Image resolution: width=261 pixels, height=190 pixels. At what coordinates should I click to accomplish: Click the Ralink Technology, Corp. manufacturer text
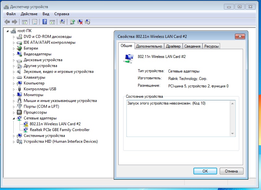pos(188,79)
